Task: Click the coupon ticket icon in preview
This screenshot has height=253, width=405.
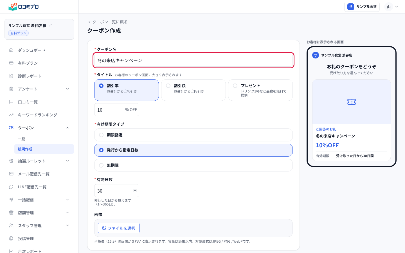Action: point(352,102)
